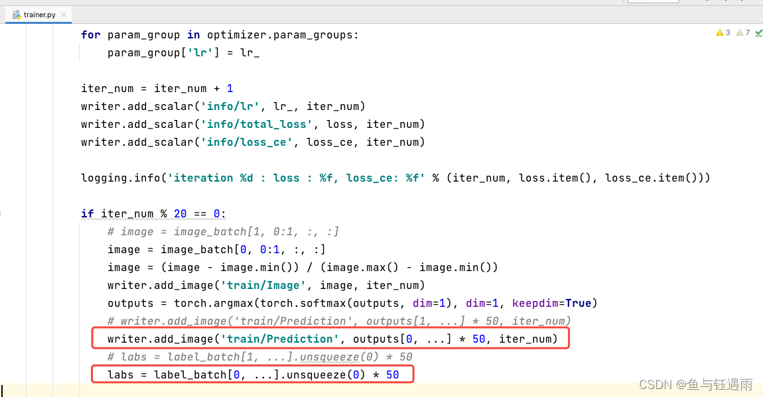Viewport: 763px width, 397px height.
Task: Click the 'info/loss_ce' string literal
Action: (x=246, y=142)
